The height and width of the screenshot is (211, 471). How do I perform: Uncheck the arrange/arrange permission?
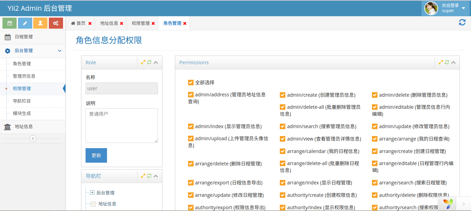pos(375,139)
